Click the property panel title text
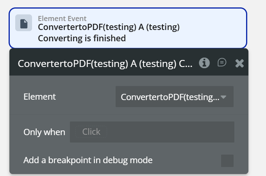This screenshot has width=266, height=176. tap(105, 63)
